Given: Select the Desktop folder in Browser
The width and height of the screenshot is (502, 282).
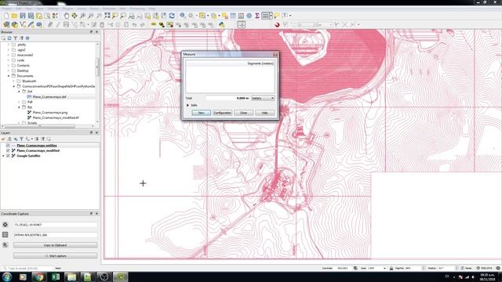Looking at the screenshot, I should click(23, 70).
